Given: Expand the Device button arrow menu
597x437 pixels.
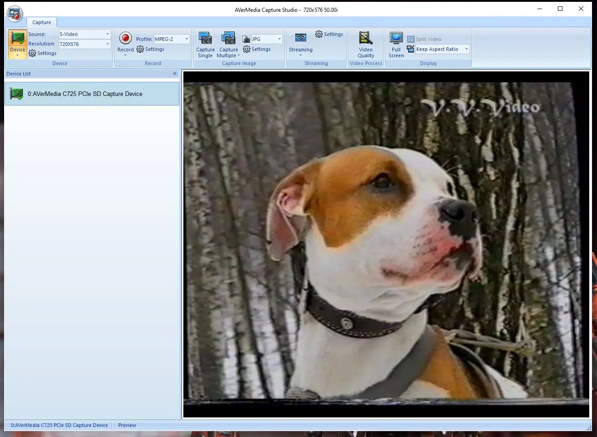Looking at the screenshot, I should click(x=18, y=55).
